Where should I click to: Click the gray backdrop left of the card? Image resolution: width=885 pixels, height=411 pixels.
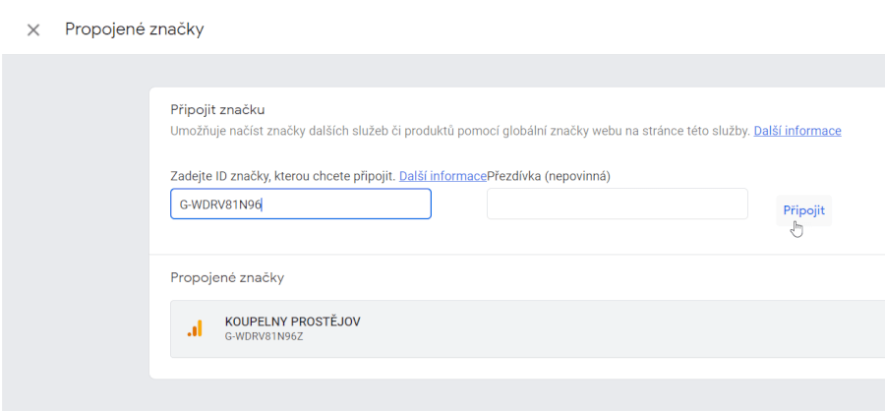(75, 226)
